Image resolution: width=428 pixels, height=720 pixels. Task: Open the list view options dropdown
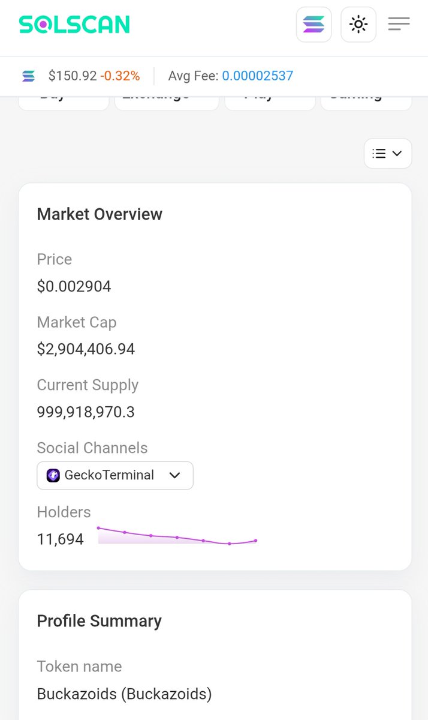click(388, 154)
